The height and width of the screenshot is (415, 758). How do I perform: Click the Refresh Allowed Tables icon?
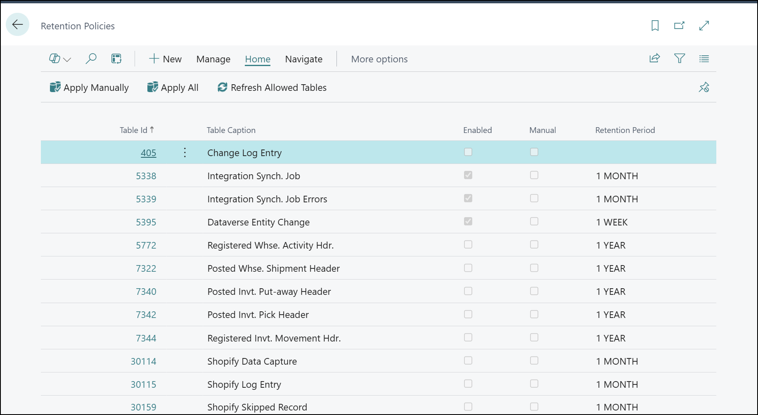click(x=222, y=87)
